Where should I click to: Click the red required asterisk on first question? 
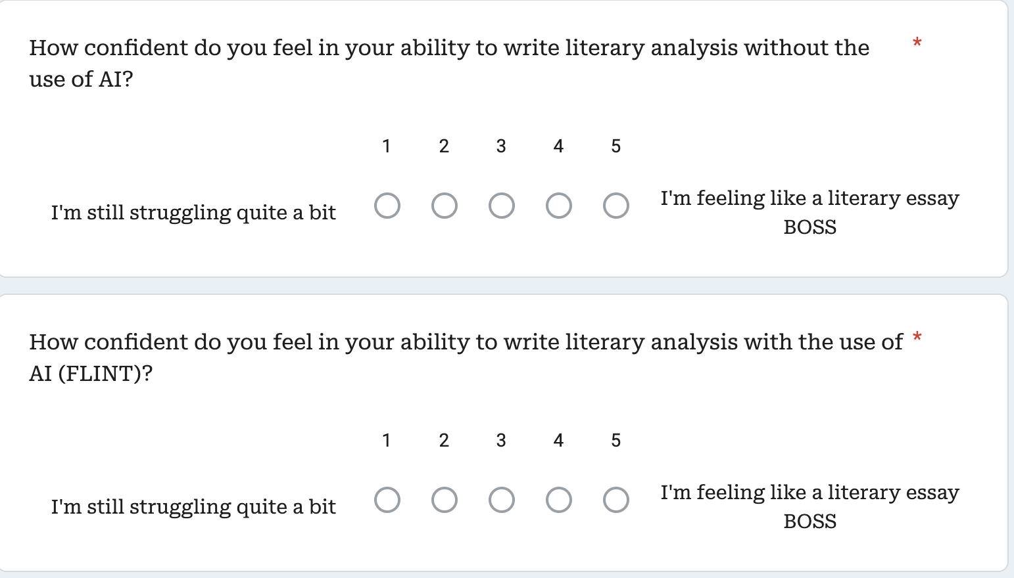point(917,44)
